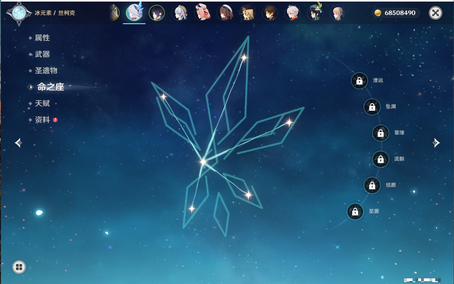Screen dimensions: 454x284
Task: Go to next character with right arrow
Action: pos(436,143)
